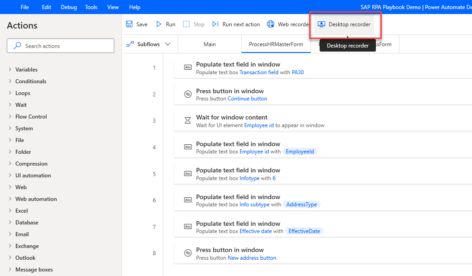
Task: Expand the System group
Action: 10,128
